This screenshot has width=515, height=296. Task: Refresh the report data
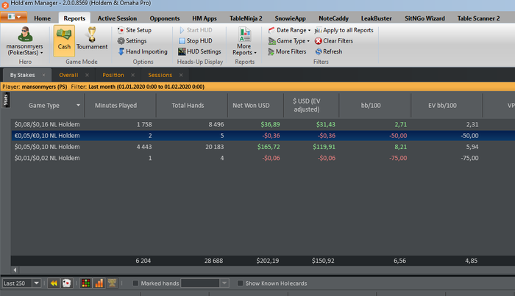click(328, 52)
